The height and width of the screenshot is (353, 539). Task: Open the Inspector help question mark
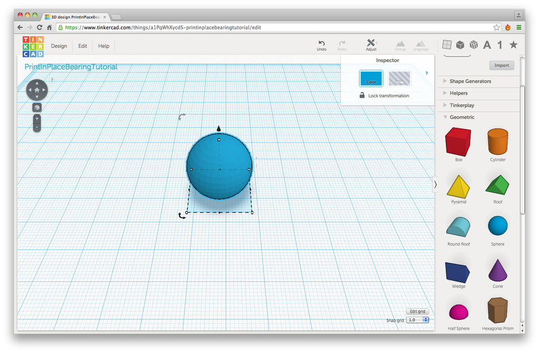[x=426, y=73]
